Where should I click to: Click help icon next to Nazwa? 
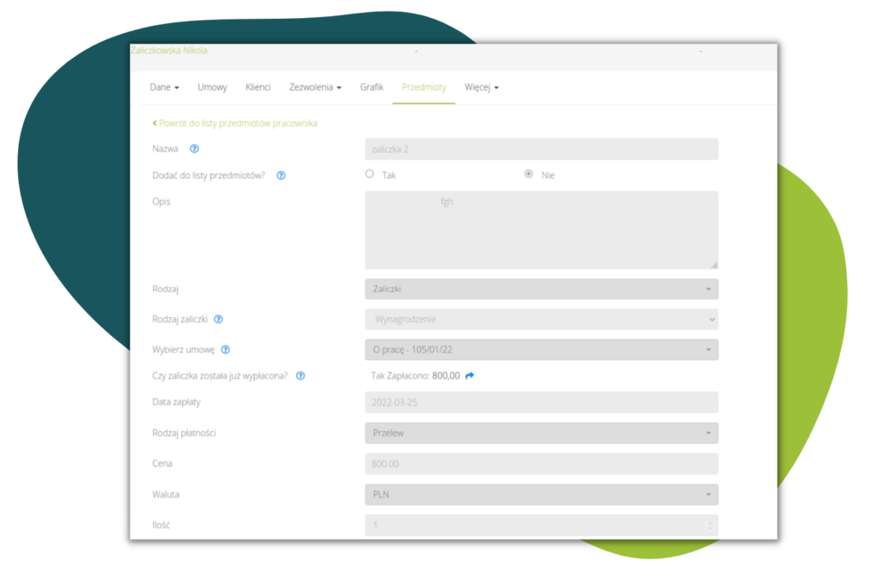[194, 149]
